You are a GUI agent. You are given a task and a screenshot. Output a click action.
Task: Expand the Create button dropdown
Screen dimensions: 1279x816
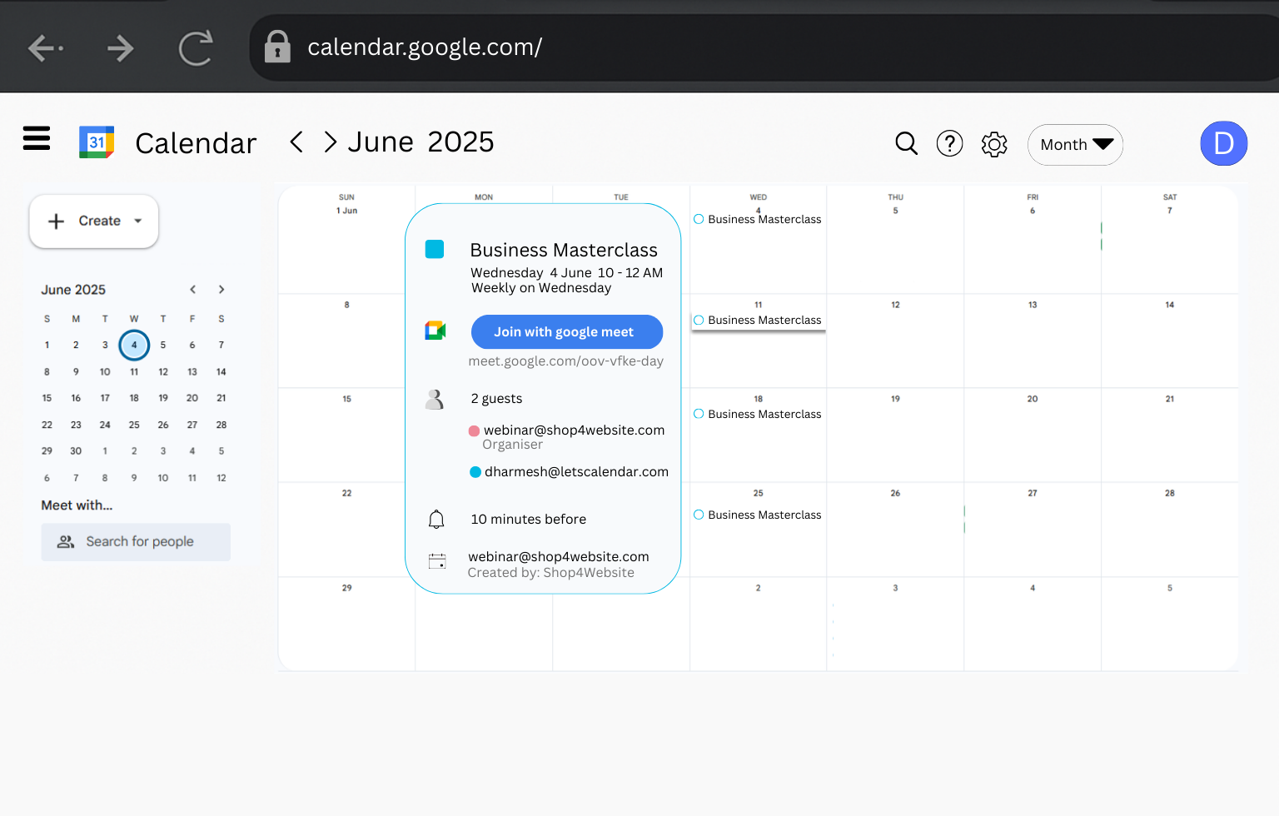137,221
